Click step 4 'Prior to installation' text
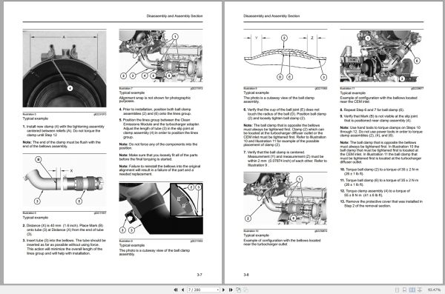This screenshot has height=294, width=445. click(x=156, y=111)
